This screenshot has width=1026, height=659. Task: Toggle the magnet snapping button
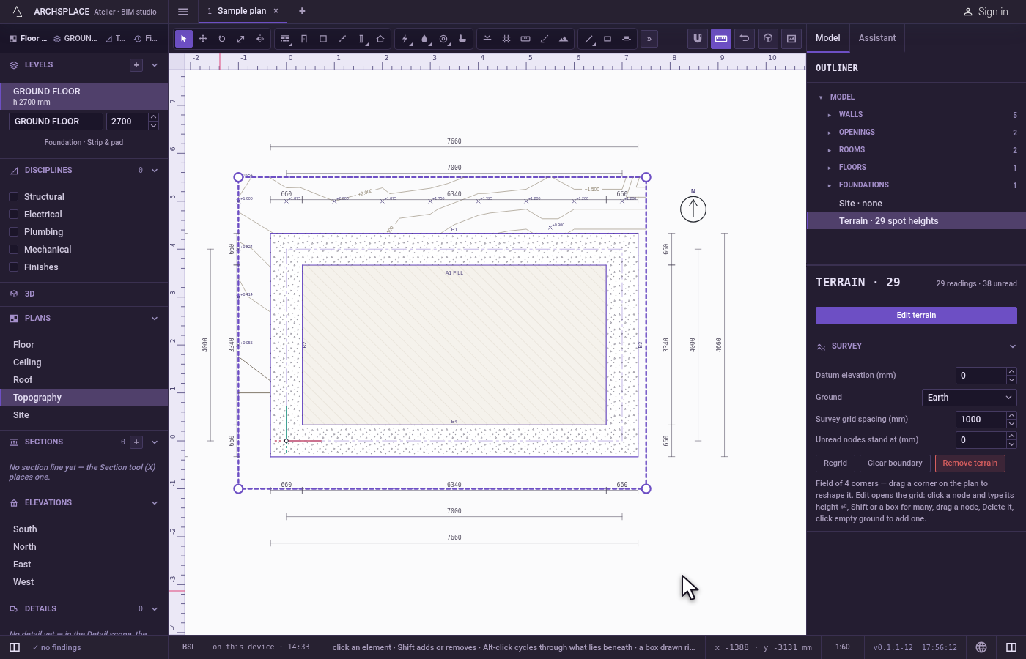(x=698, y=38)
